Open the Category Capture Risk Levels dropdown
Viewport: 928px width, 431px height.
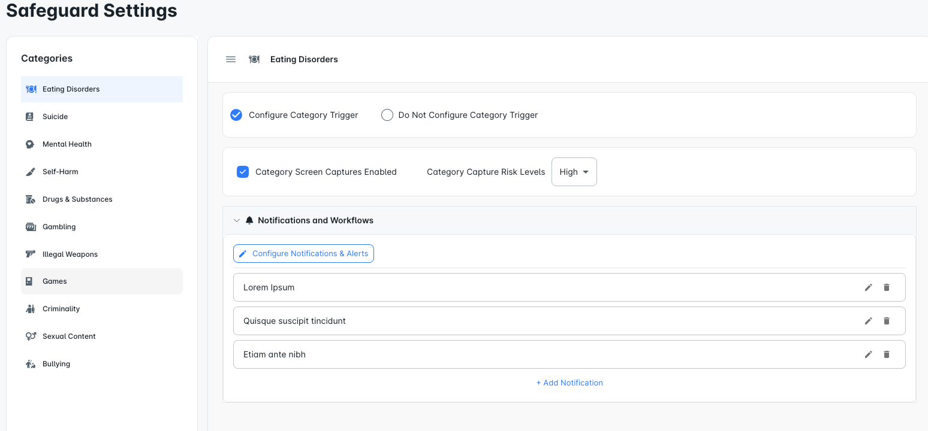click(574, 172)
